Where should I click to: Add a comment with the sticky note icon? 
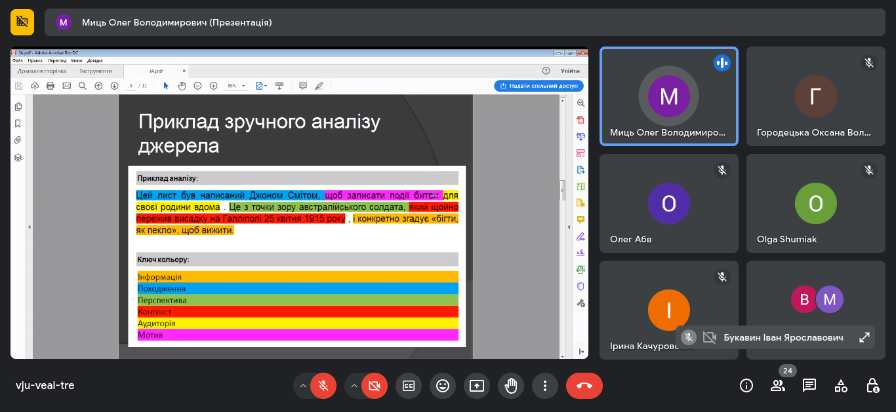pyautogui.click(x=303, y=86)
